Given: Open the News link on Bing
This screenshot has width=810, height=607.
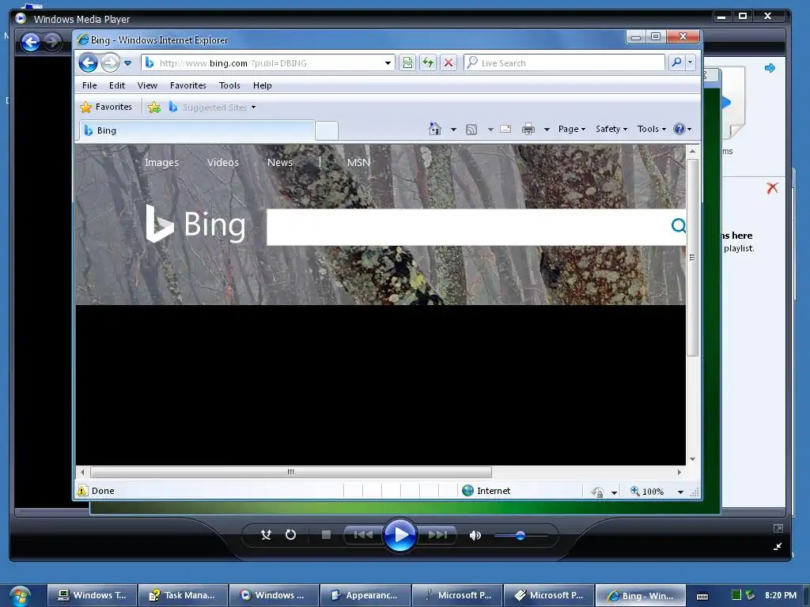Looking at the screenshot, I should (x=280, y=162).
